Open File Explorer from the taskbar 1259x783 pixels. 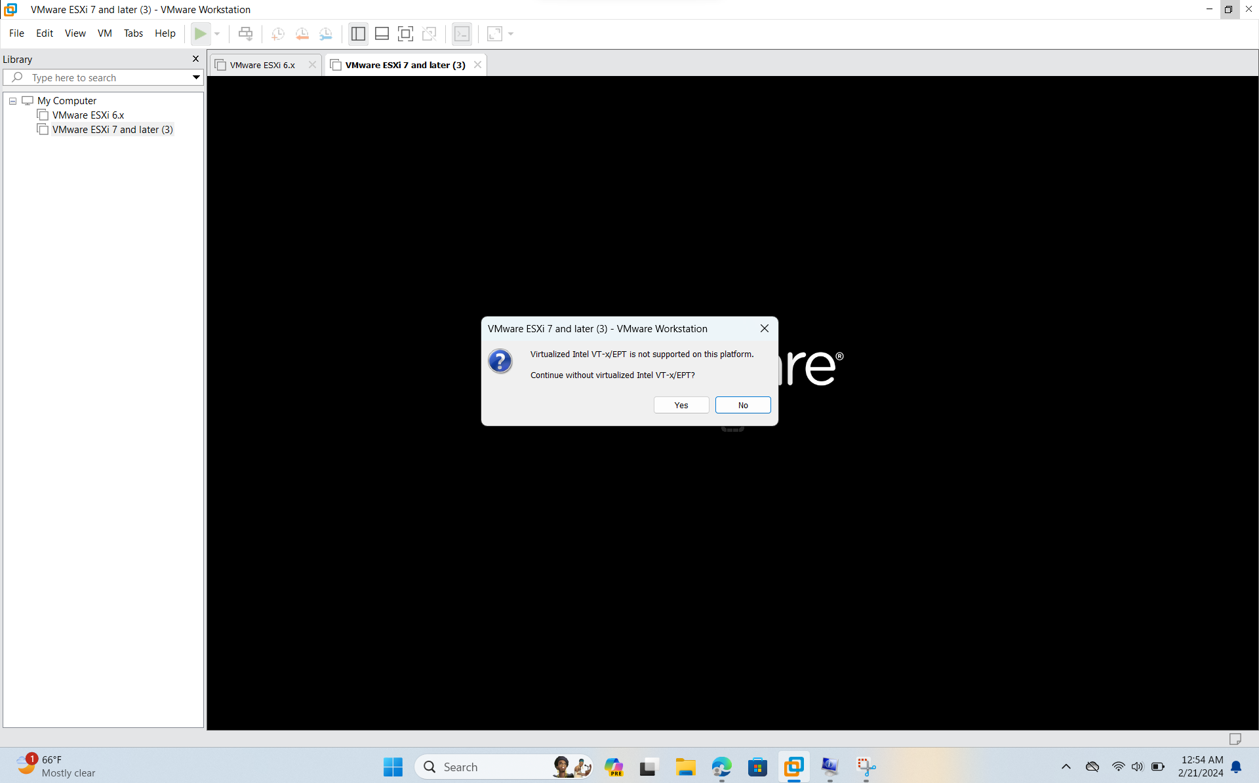685,767
